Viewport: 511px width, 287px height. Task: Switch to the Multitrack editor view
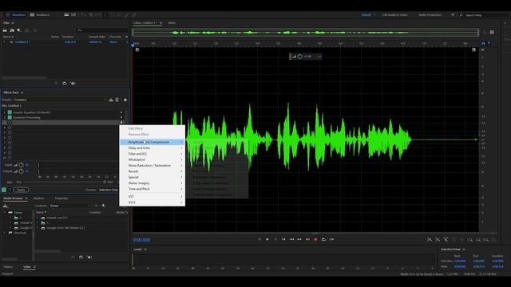pyautogui.click(x=40, y=15)
